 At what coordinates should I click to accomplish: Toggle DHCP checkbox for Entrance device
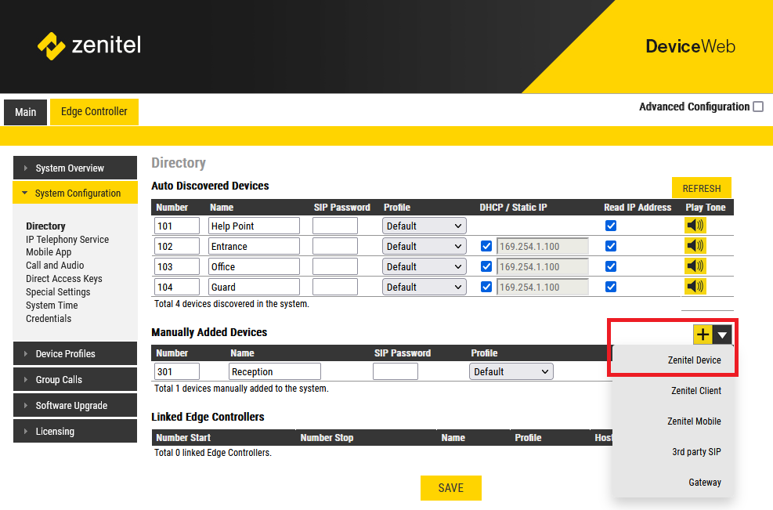tap(486, 246)
